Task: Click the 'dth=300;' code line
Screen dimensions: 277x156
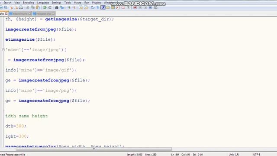Action: [x=16, y=126]
